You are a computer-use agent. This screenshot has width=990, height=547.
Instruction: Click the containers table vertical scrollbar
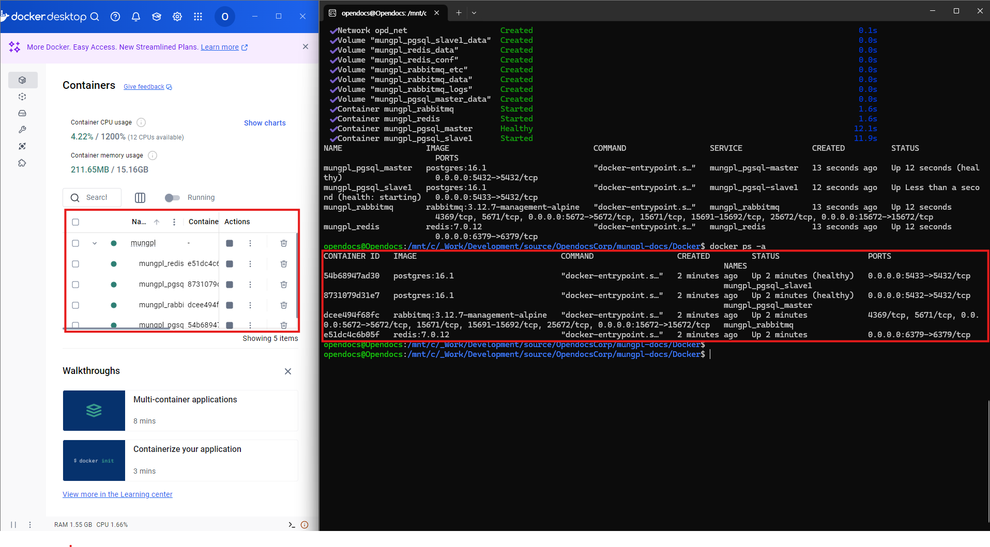tap(297, 276)
